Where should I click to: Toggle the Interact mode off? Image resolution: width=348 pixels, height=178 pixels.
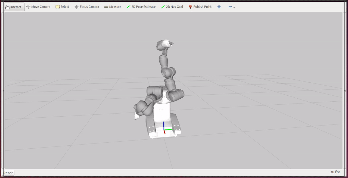(14, 7)
